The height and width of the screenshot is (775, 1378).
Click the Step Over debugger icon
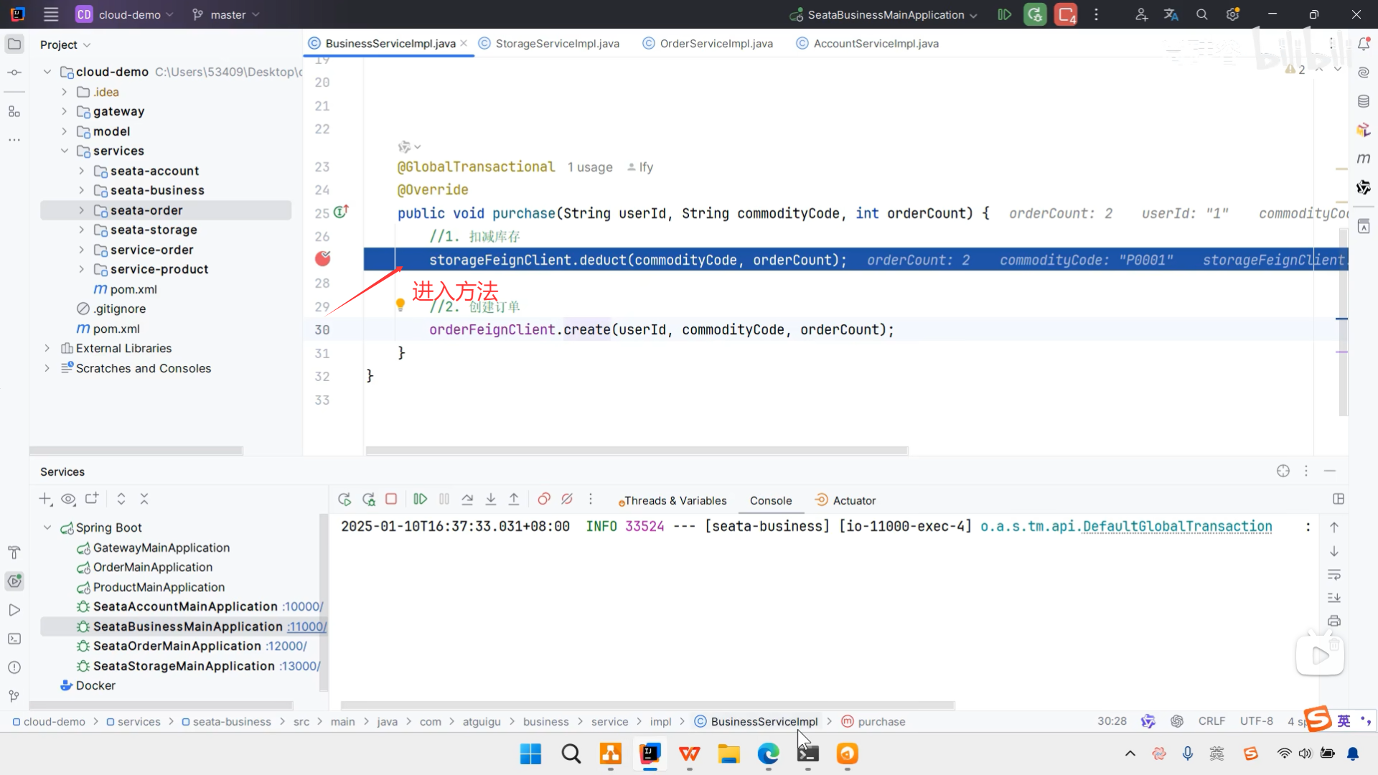tap(467, 499)
